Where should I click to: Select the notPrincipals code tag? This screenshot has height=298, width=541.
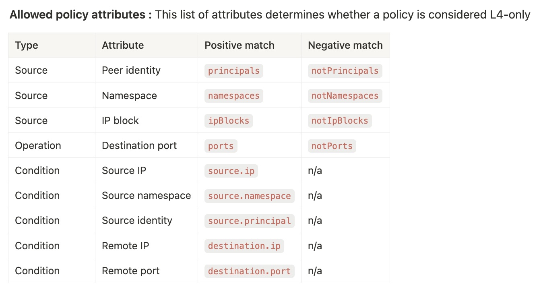coord(345,70)
